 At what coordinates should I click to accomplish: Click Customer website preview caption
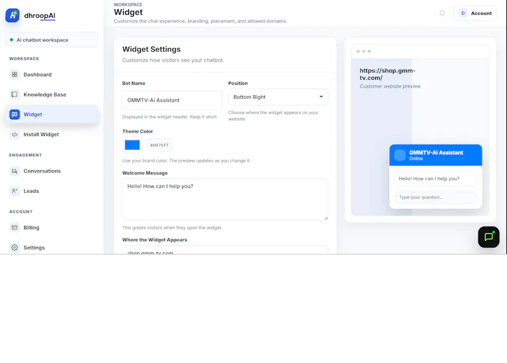click(390, 86)
